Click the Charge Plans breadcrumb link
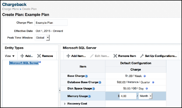The width and height of the screenshot is (182, 108). 10,9
